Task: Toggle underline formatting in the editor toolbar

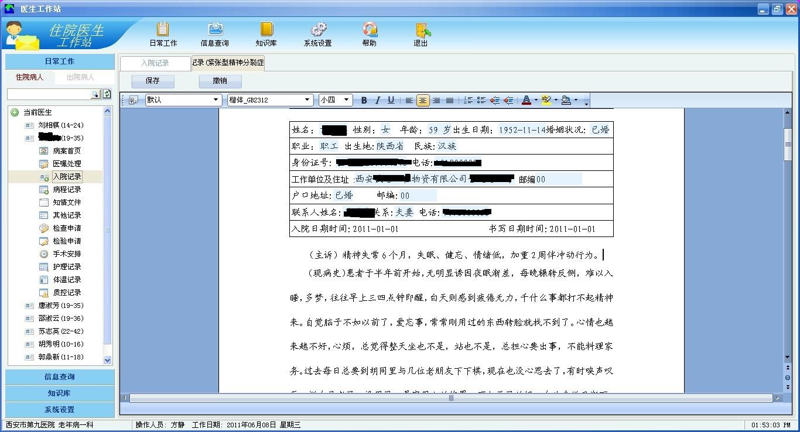Action: coord(391,100)
